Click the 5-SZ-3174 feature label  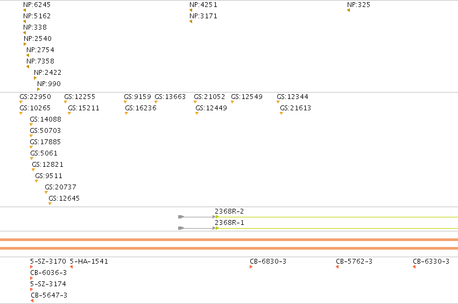coord(48,284)
